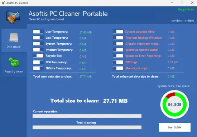Click the green Registered status link
The width and height of the screenshot is (197, 137).
[186, 9]
